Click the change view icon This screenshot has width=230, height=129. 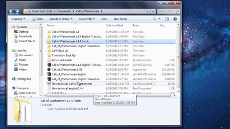155,19
